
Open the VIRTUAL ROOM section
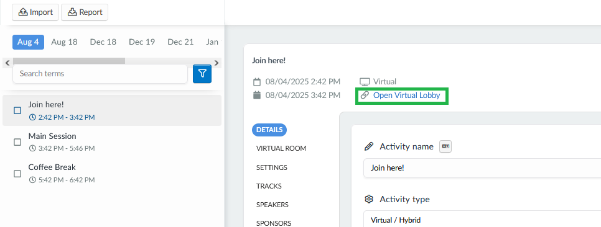281,148
